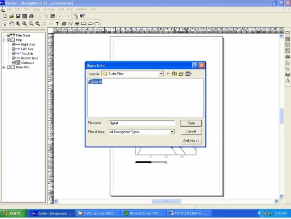Toggle the Top Axis visibility checkbox

tap(13, 54)
